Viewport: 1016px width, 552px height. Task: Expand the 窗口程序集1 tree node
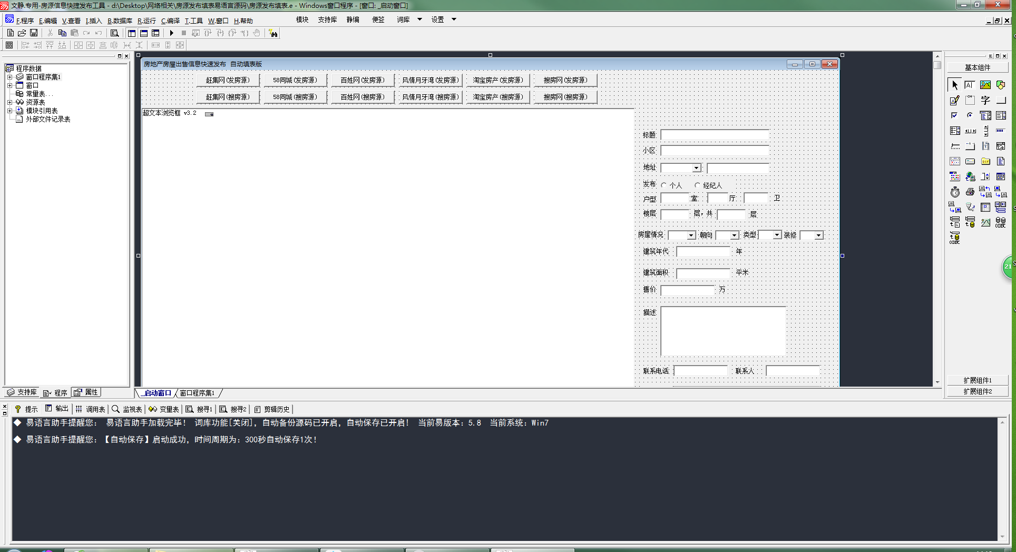point(9,77)
